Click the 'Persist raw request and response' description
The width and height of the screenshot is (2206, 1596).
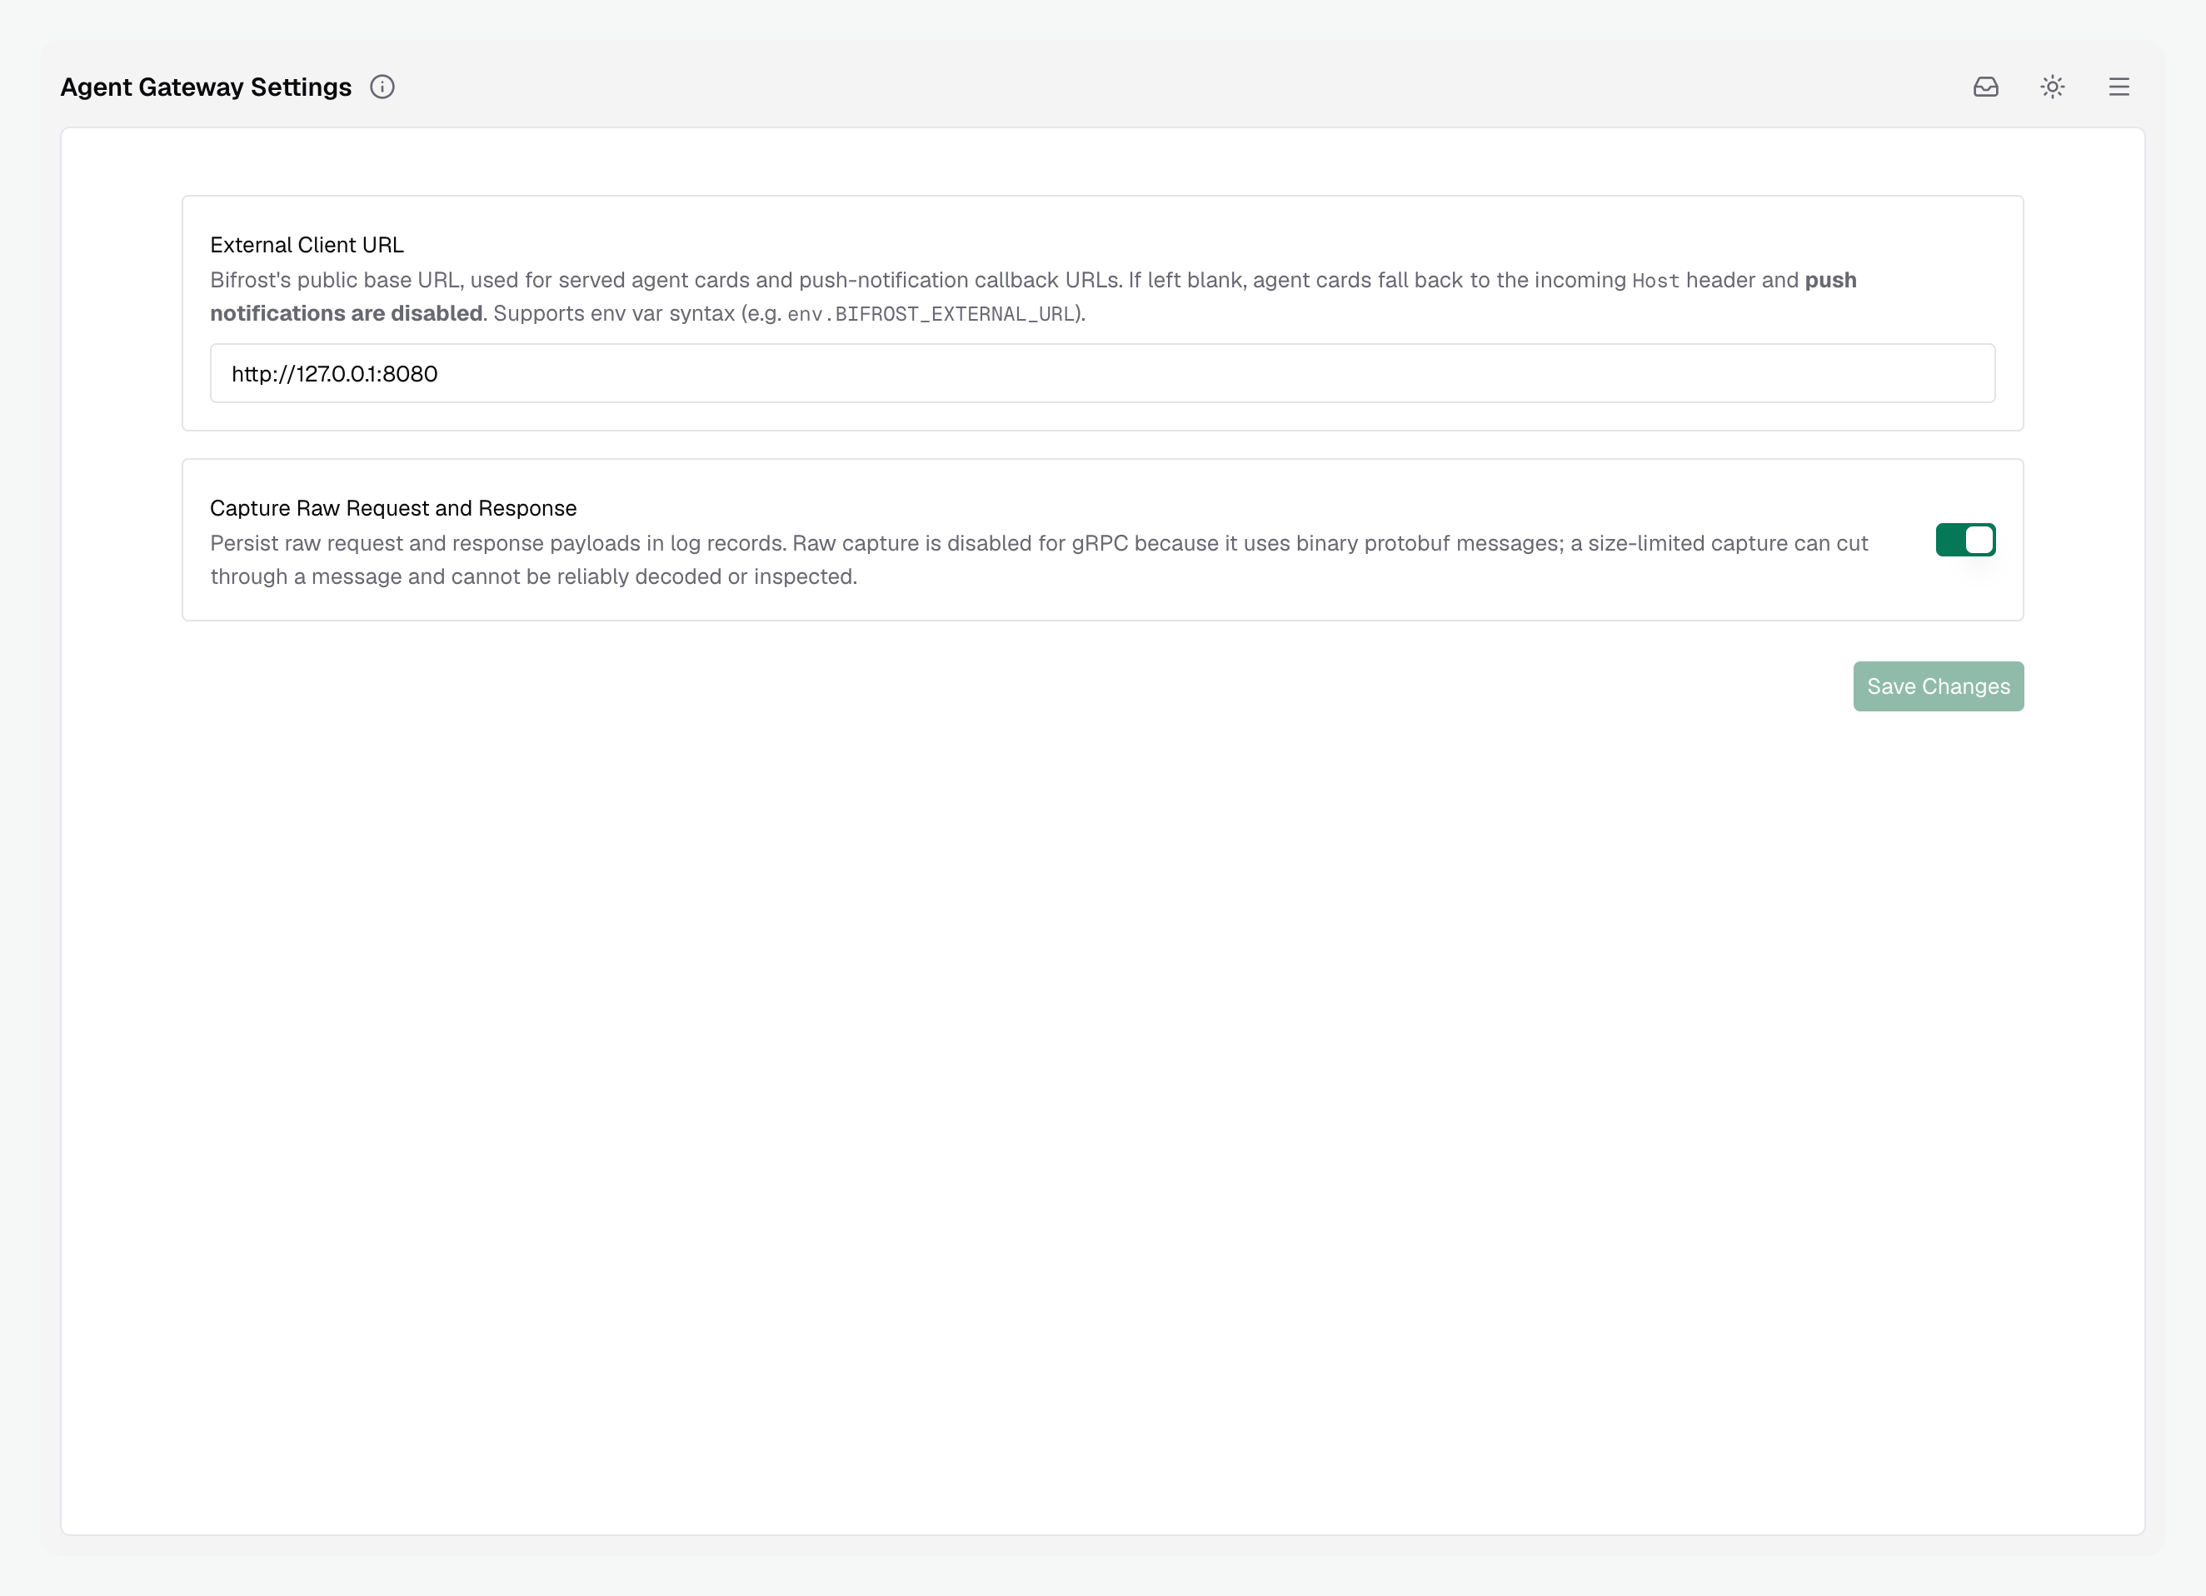(1039, 559)
